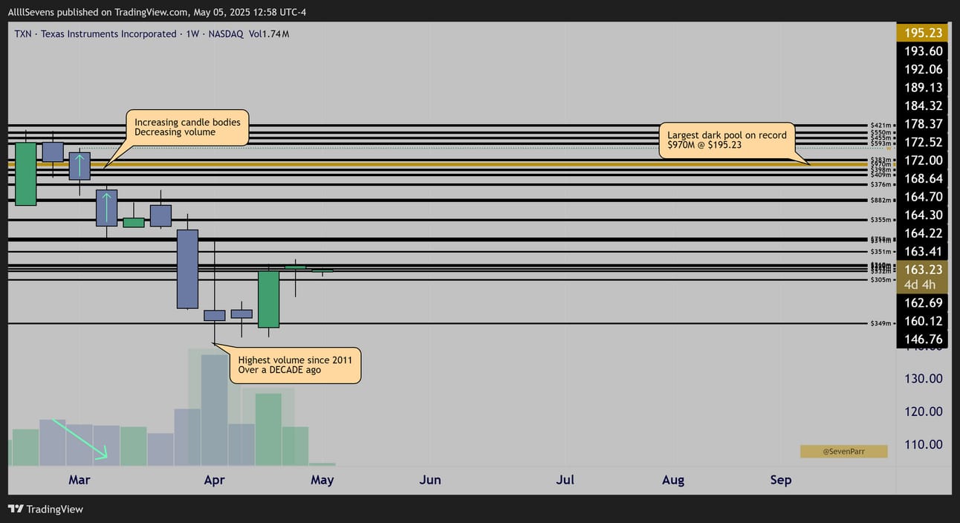Click the $376m dark pool level label

[879, 183]
